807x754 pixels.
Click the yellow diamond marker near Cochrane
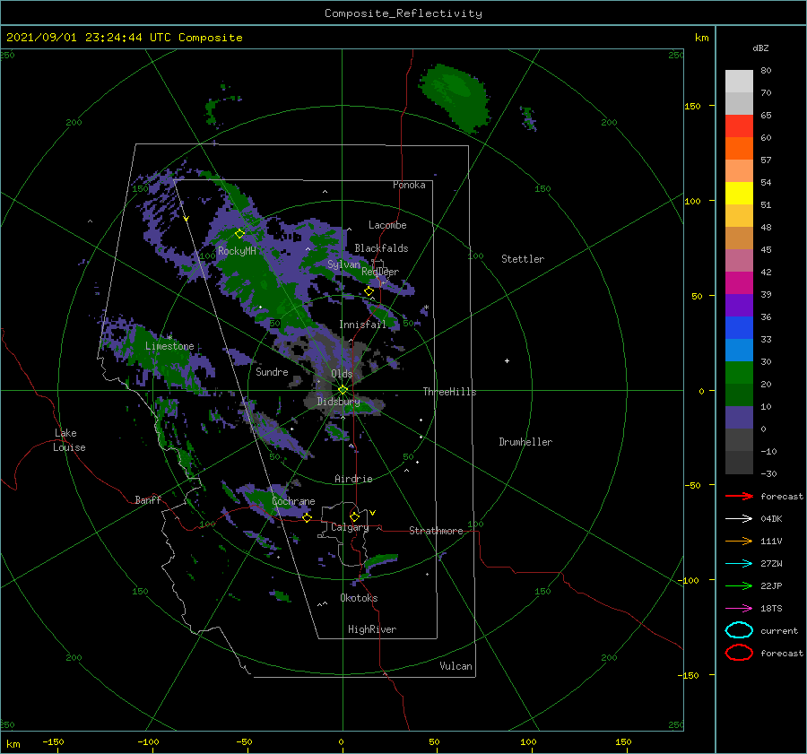click(308, 517)
